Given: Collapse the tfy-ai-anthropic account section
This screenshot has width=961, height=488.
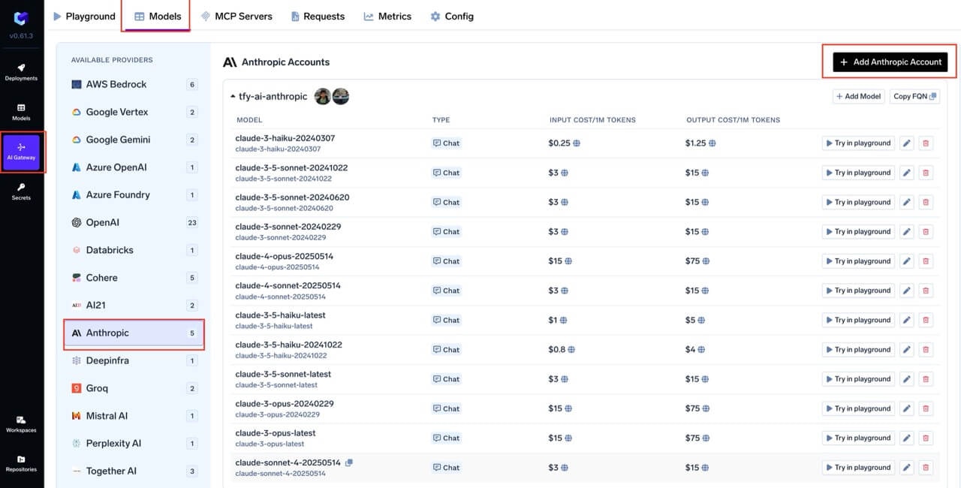Looking at the screenshot, I should [232, 97].
